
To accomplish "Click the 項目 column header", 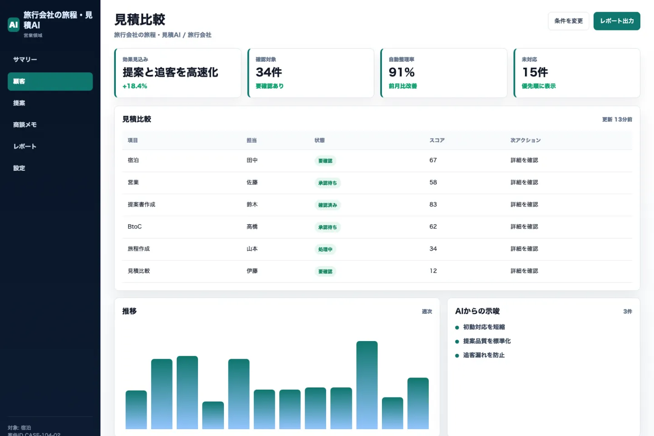I will (x=133, y=140).
